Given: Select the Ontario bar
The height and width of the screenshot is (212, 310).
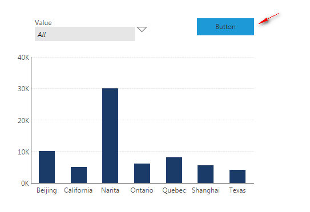Looking at the screenshot, I should point(142,173).
